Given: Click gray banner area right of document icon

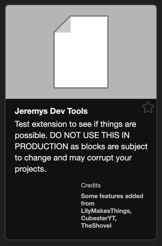Looking at the screenshot, I should point(133,52).
